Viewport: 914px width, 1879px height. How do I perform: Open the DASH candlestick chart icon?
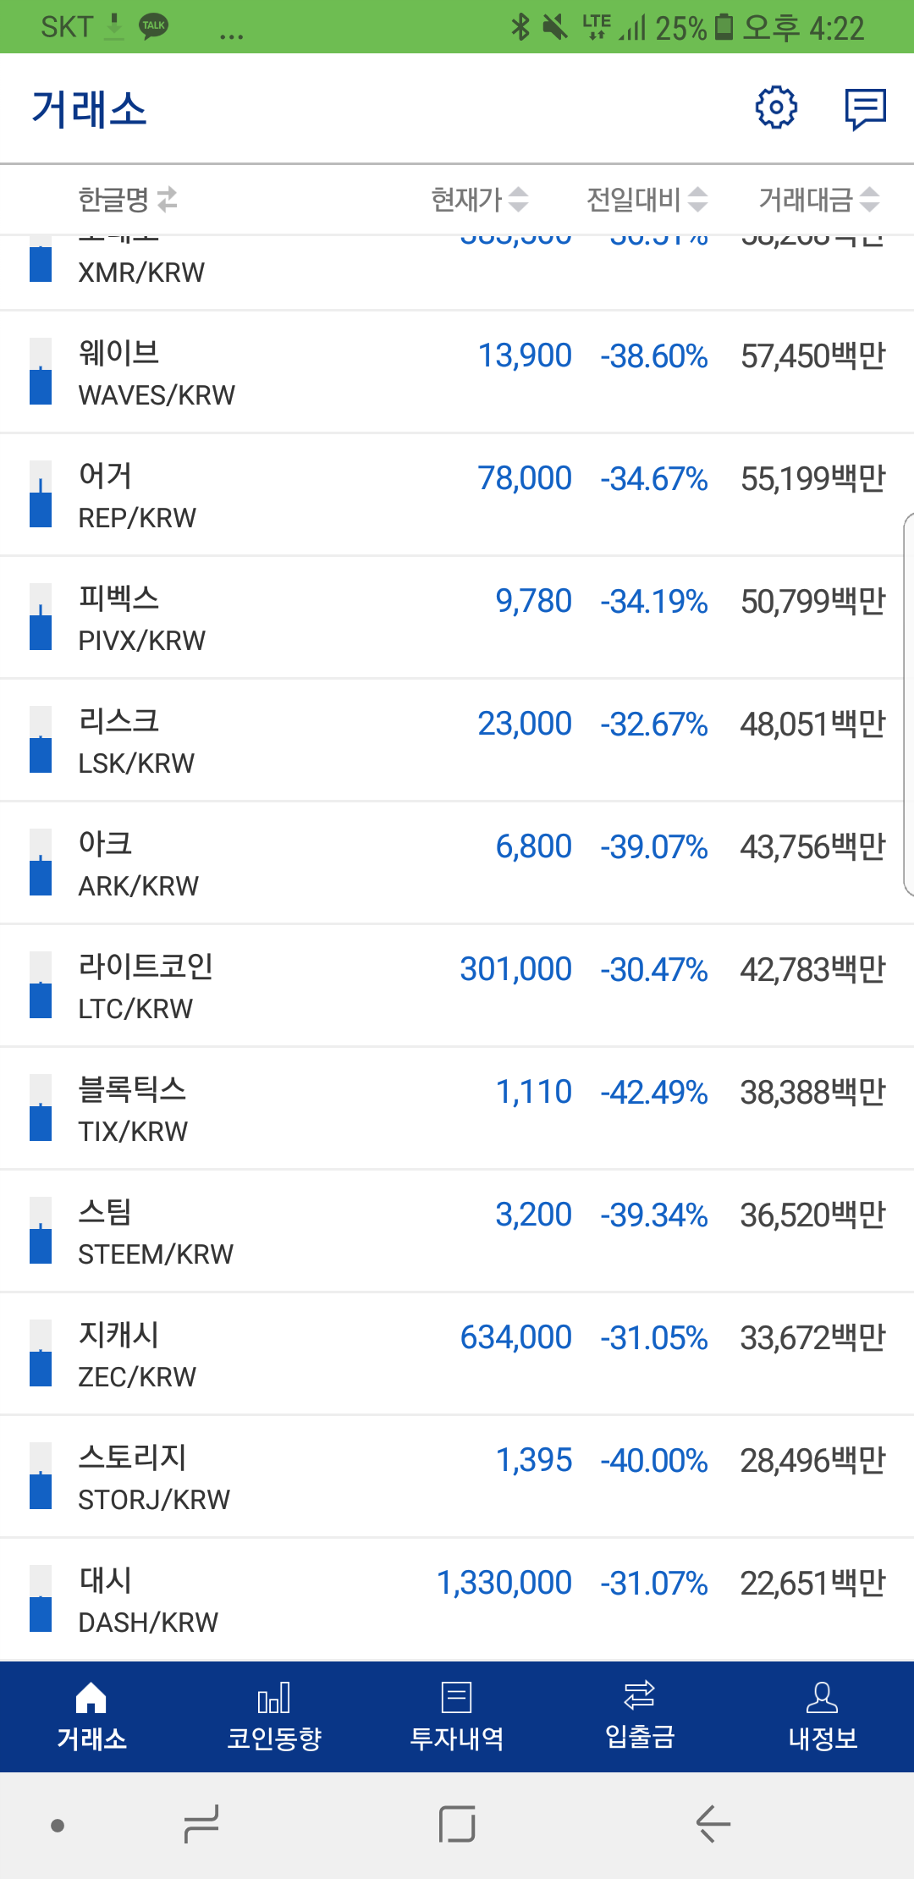pyautogui.click(x=39, y=1600)
